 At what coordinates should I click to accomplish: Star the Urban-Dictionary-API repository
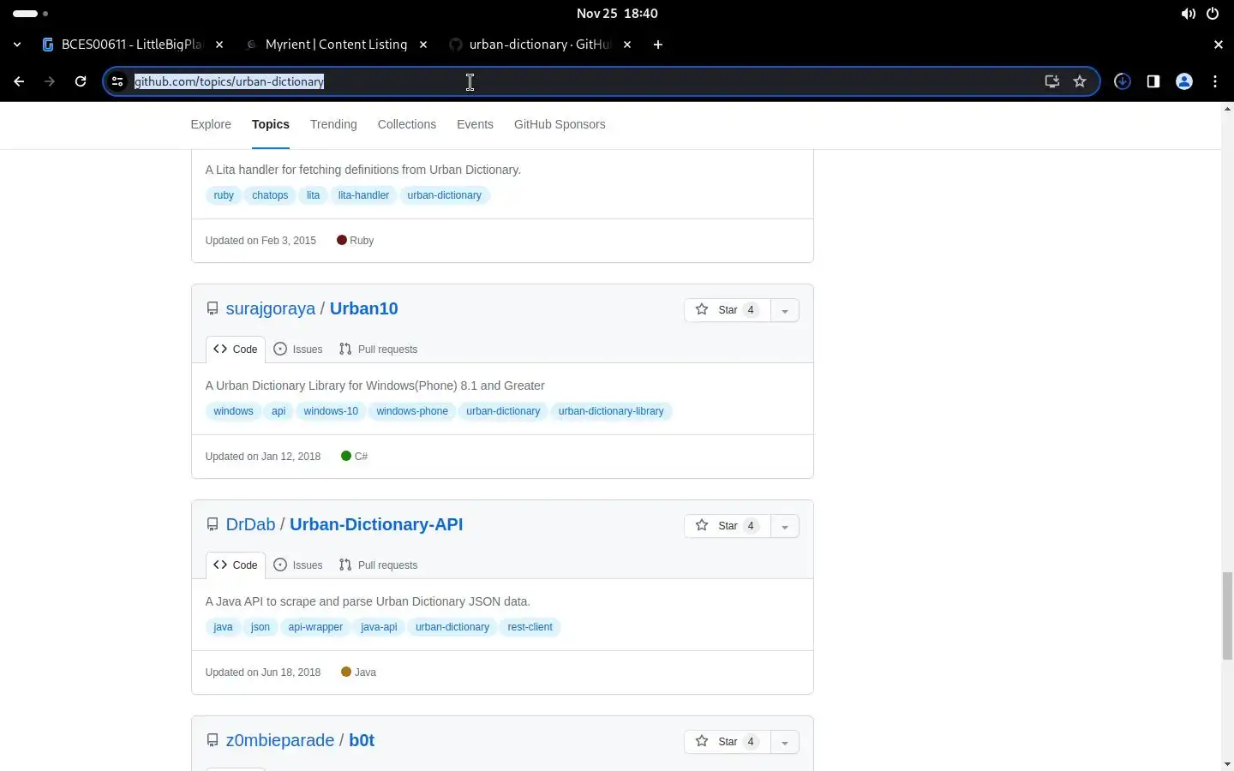point(728,526)
